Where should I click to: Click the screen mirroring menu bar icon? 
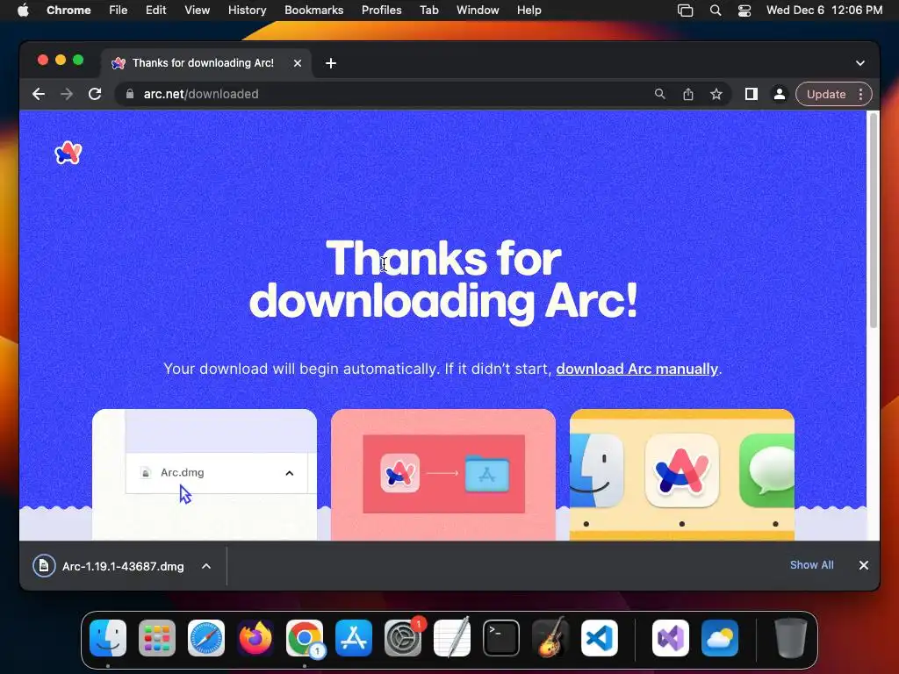685,10
